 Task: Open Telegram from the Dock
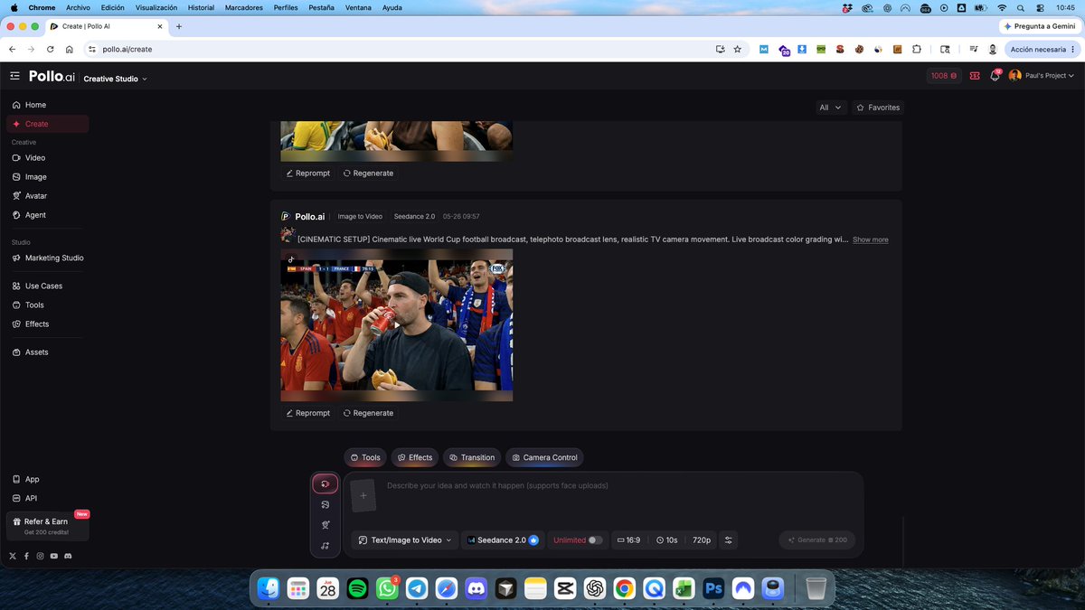417,588
